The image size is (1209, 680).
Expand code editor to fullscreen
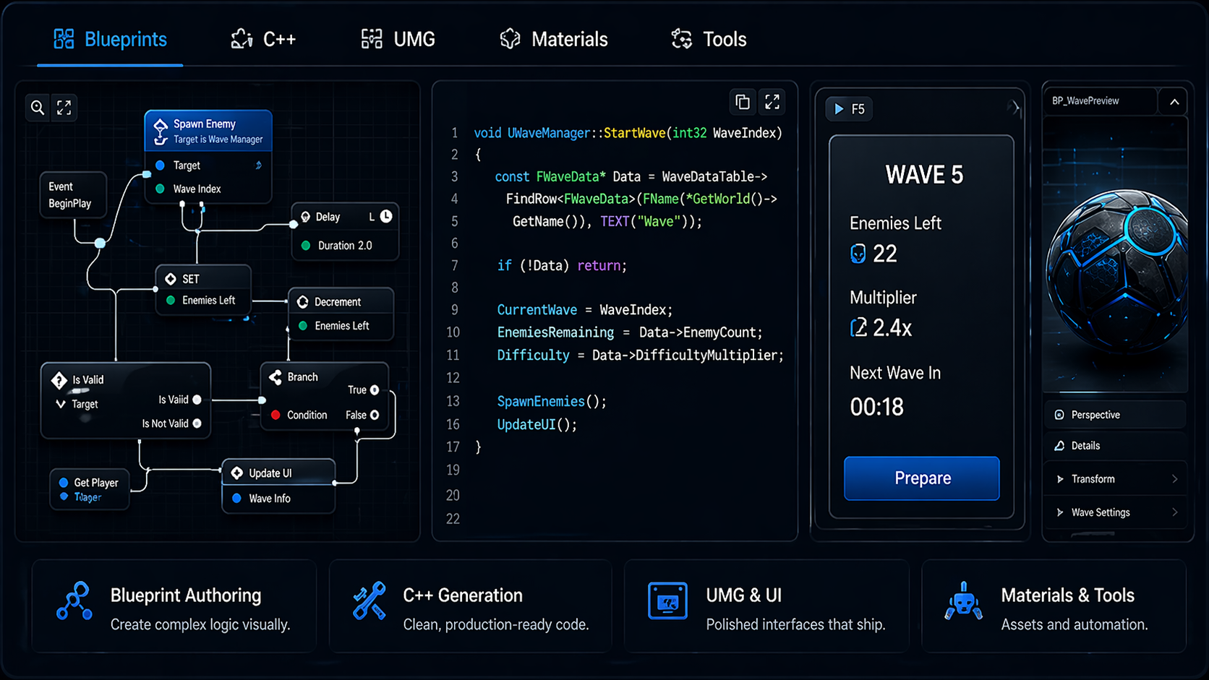(x=772, y=102)
